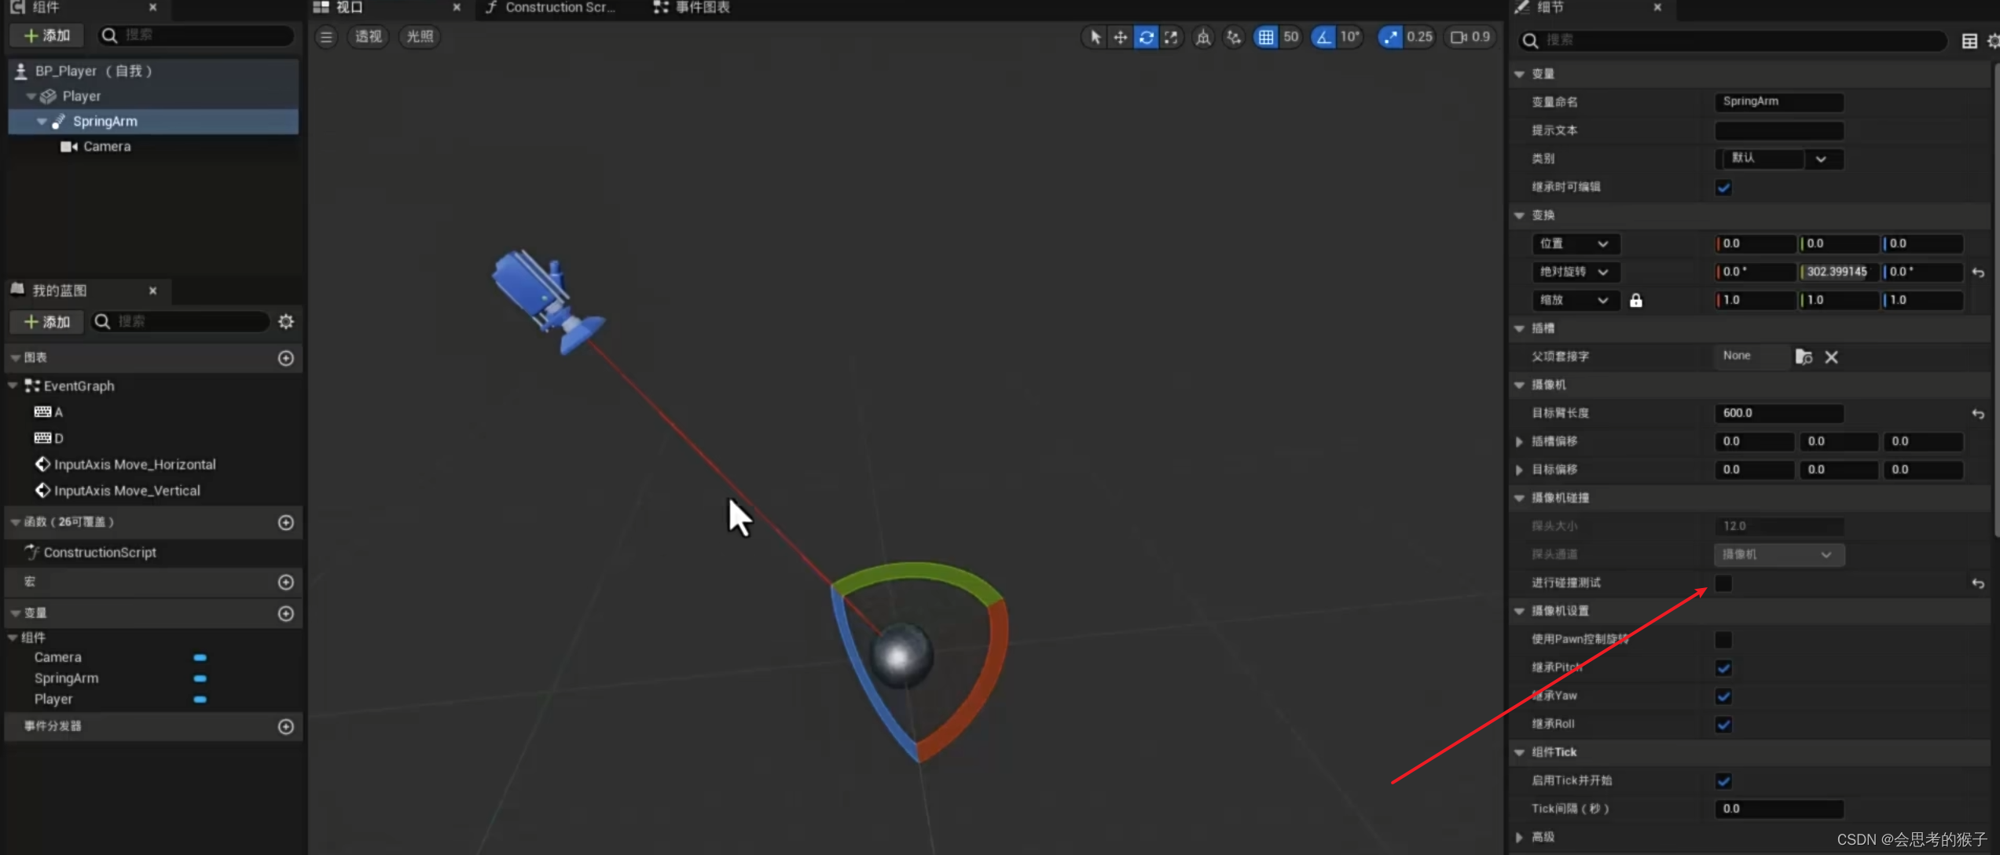Click the 添加 button in blueprints panel

46,320
